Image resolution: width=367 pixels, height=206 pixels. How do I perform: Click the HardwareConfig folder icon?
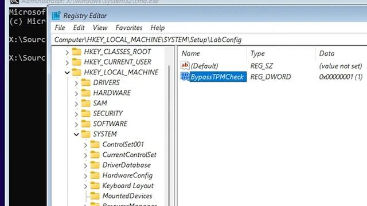point(95,175)
